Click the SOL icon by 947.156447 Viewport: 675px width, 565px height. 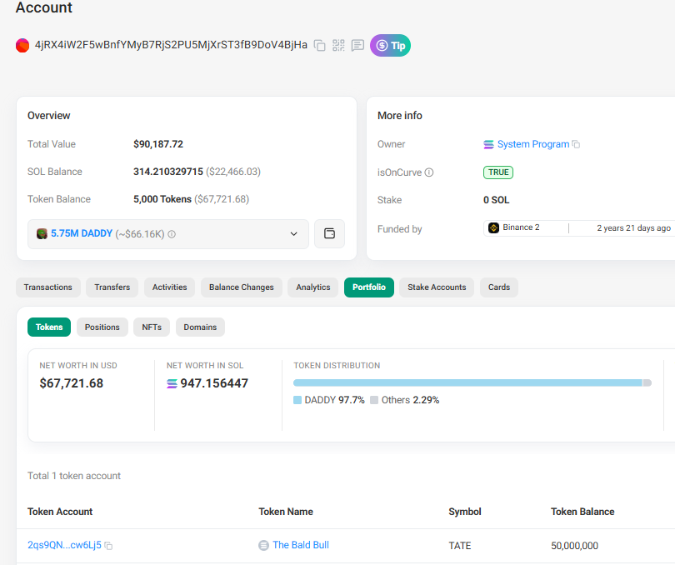pos(172,383)
